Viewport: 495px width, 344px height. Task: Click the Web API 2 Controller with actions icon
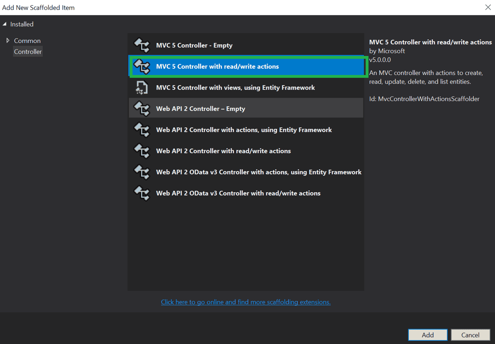(x=142, y=130)
